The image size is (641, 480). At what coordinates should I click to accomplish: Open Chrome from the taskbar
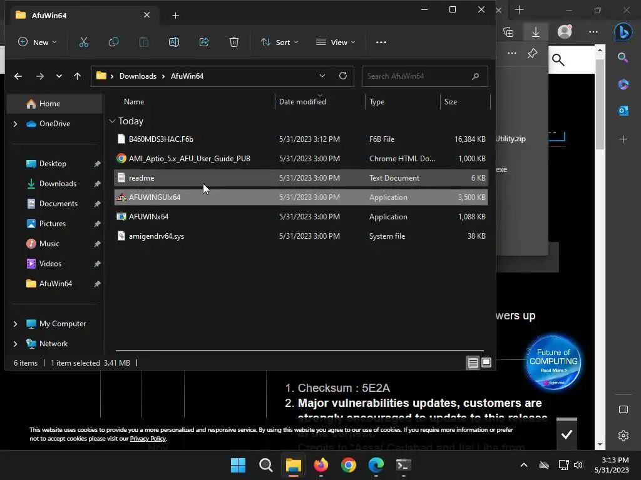pyautogui.click(x=348, y=465)
